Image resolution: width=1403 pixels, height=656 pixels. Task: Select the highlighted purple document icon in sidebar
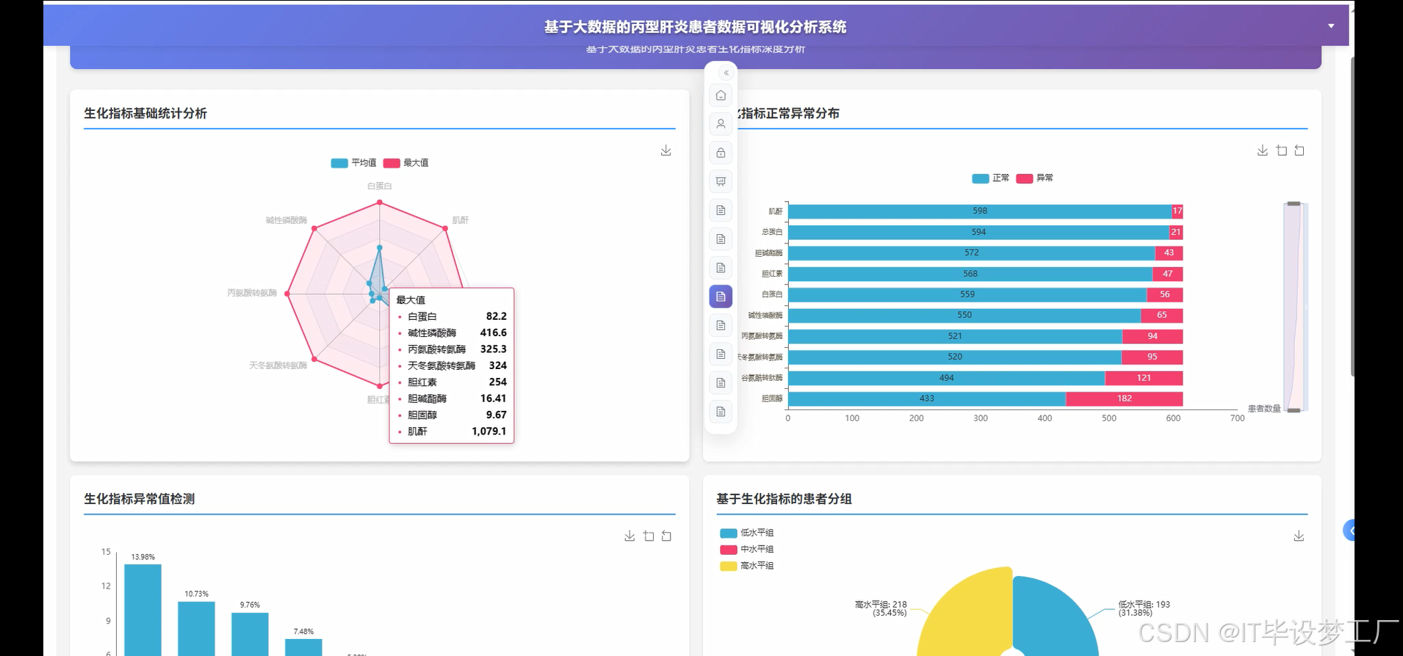click(721, 296)
